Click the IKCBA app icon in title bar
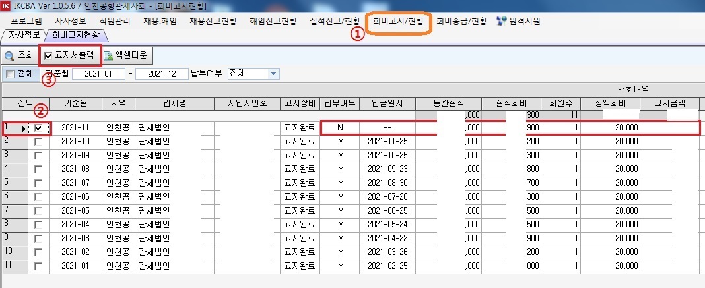 coord(7,6)
